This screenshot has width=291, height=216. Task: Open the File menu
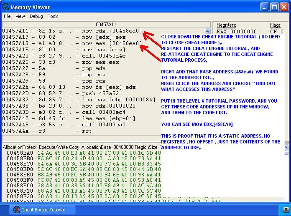click(7, 16)
